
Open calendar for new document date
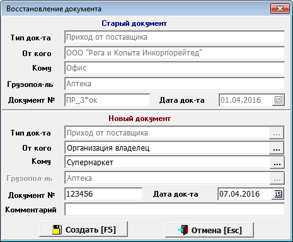(278, 194)
